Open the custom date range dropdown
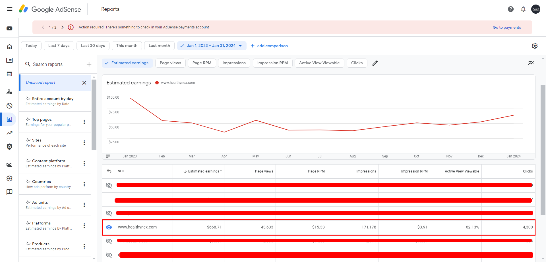The height and width of the screenshot is (262, 546). (x=212, y=46)
